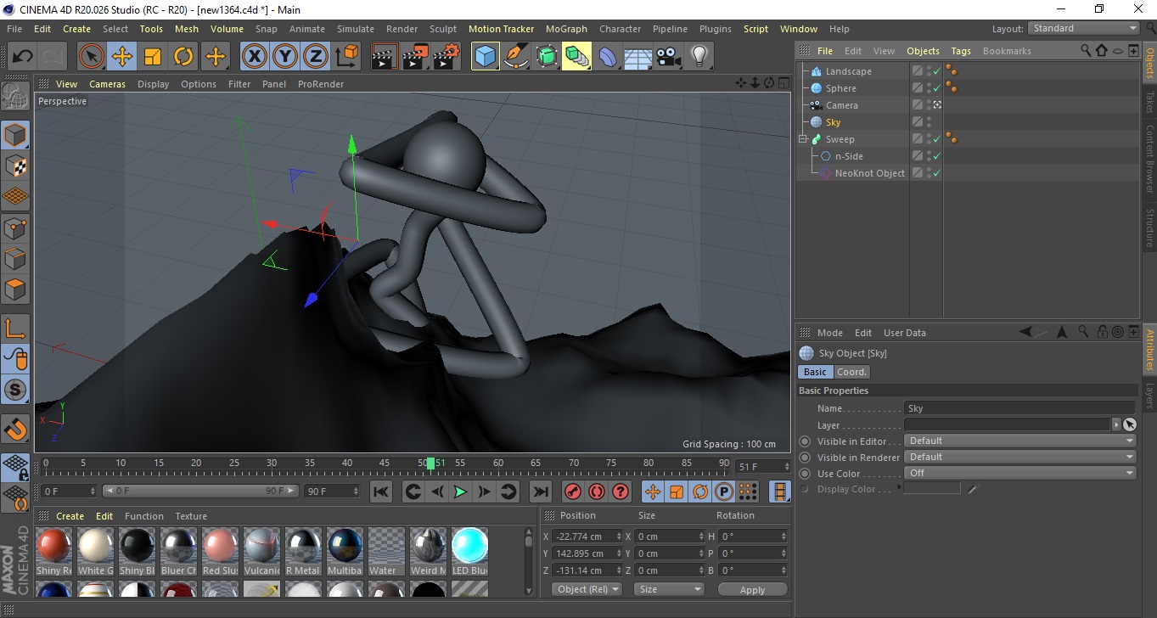Screen dimensions: 1157x618
Task: Open the vertical Takes tab
Action: point(1149,101)
